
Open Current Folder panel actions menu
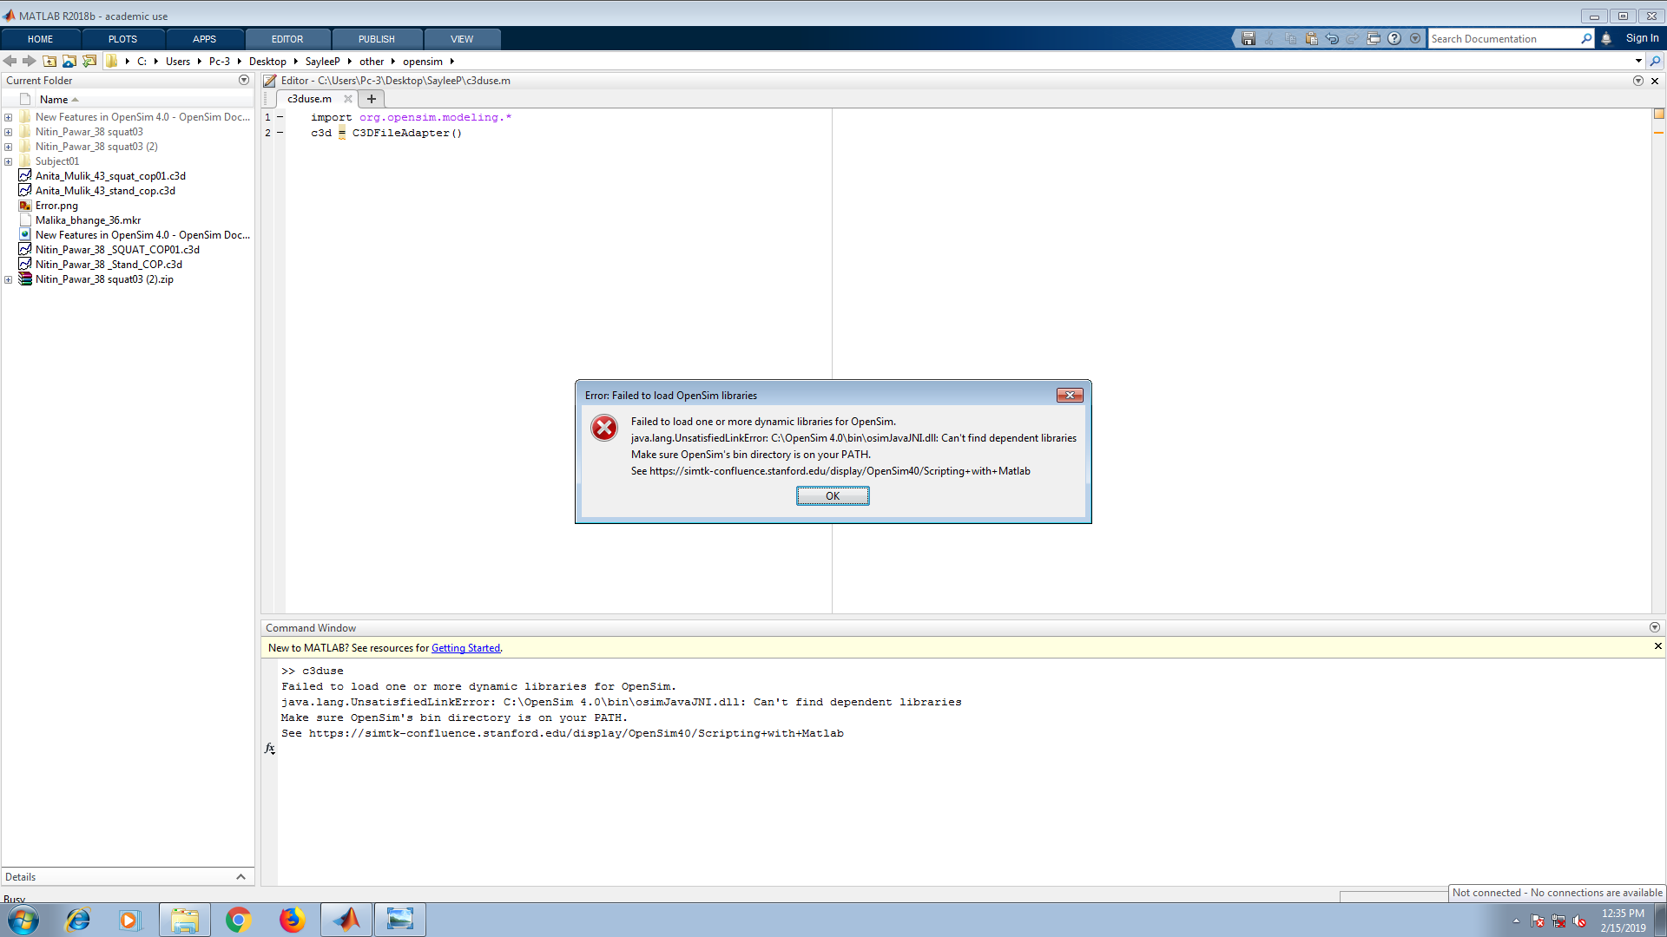click(x=244, y=80)
